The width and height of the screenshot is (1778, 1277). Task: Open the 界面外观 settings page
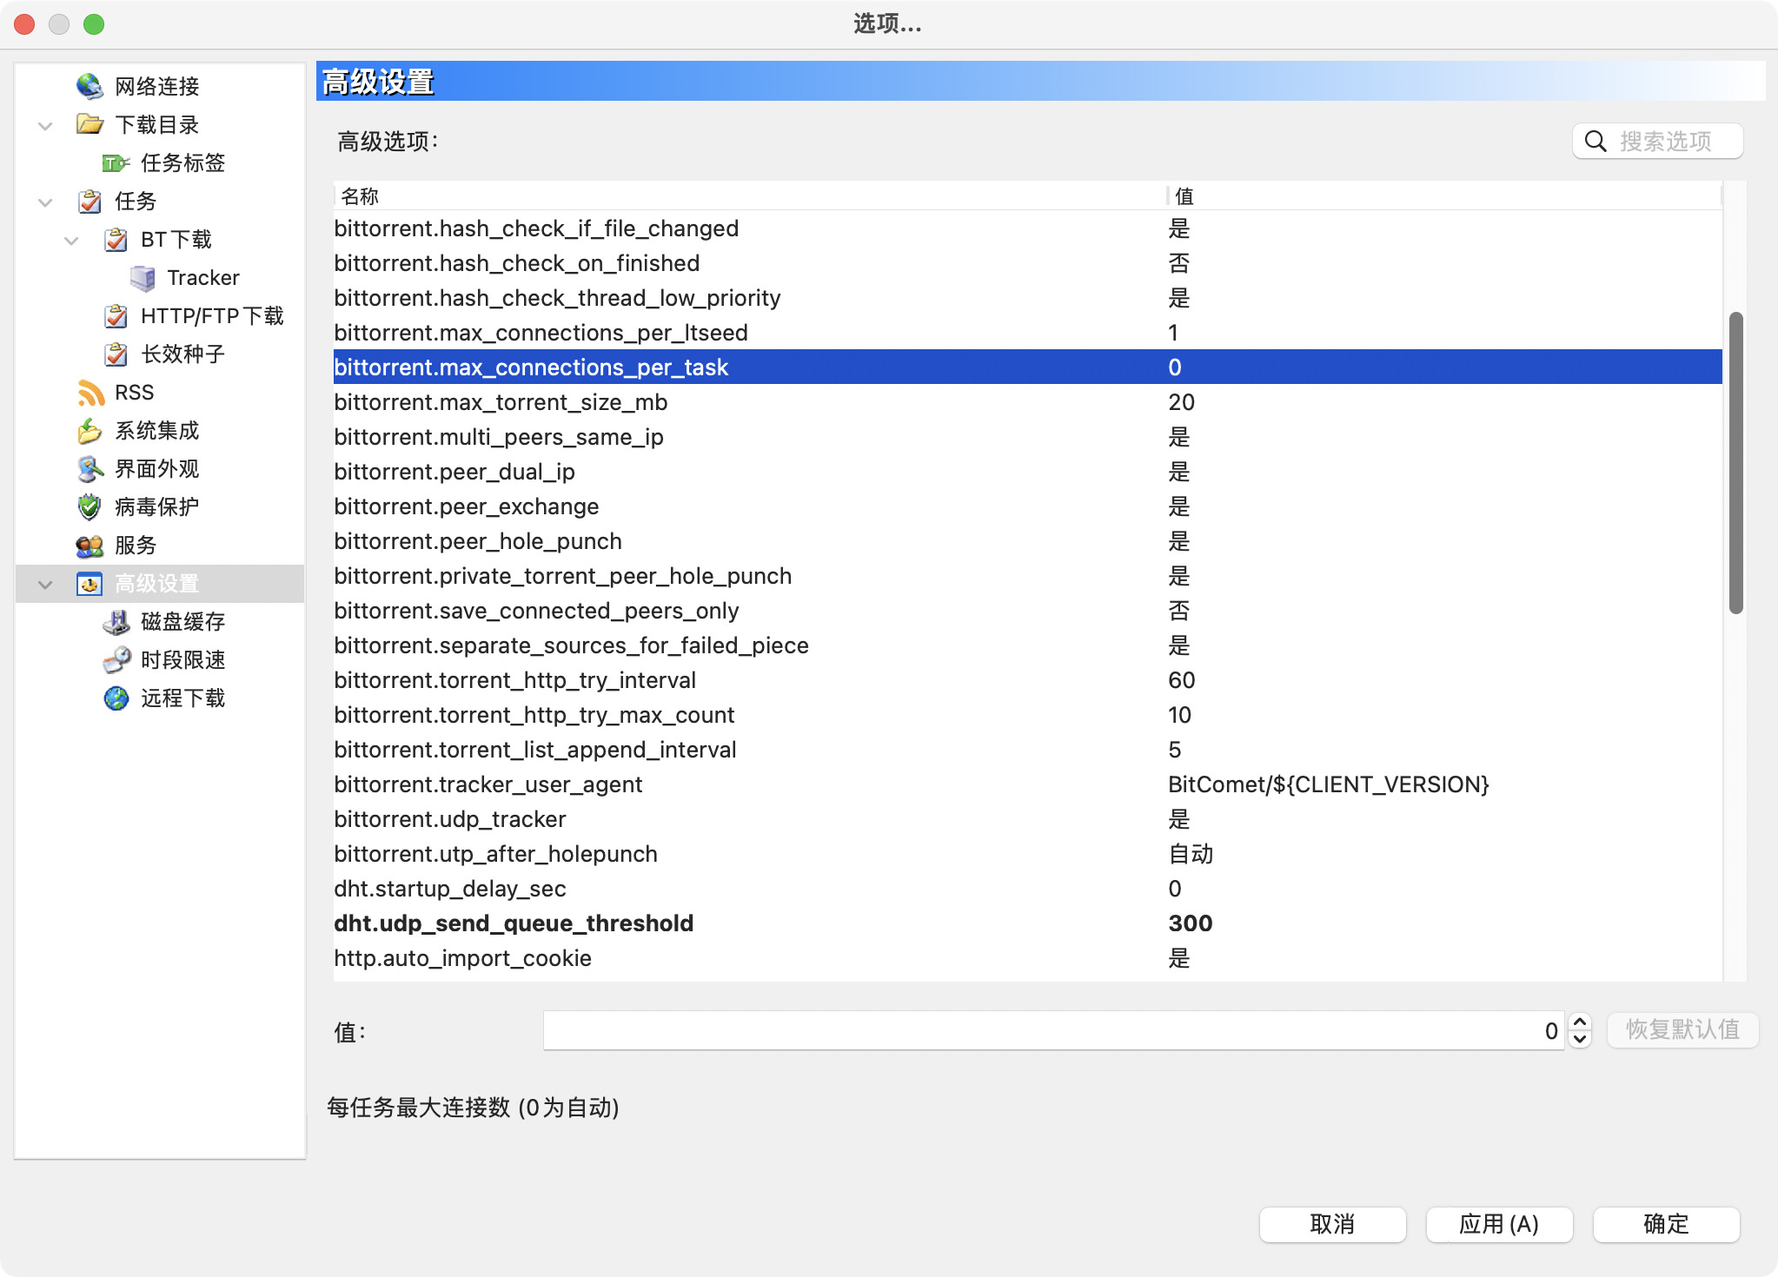click(156, 469)
